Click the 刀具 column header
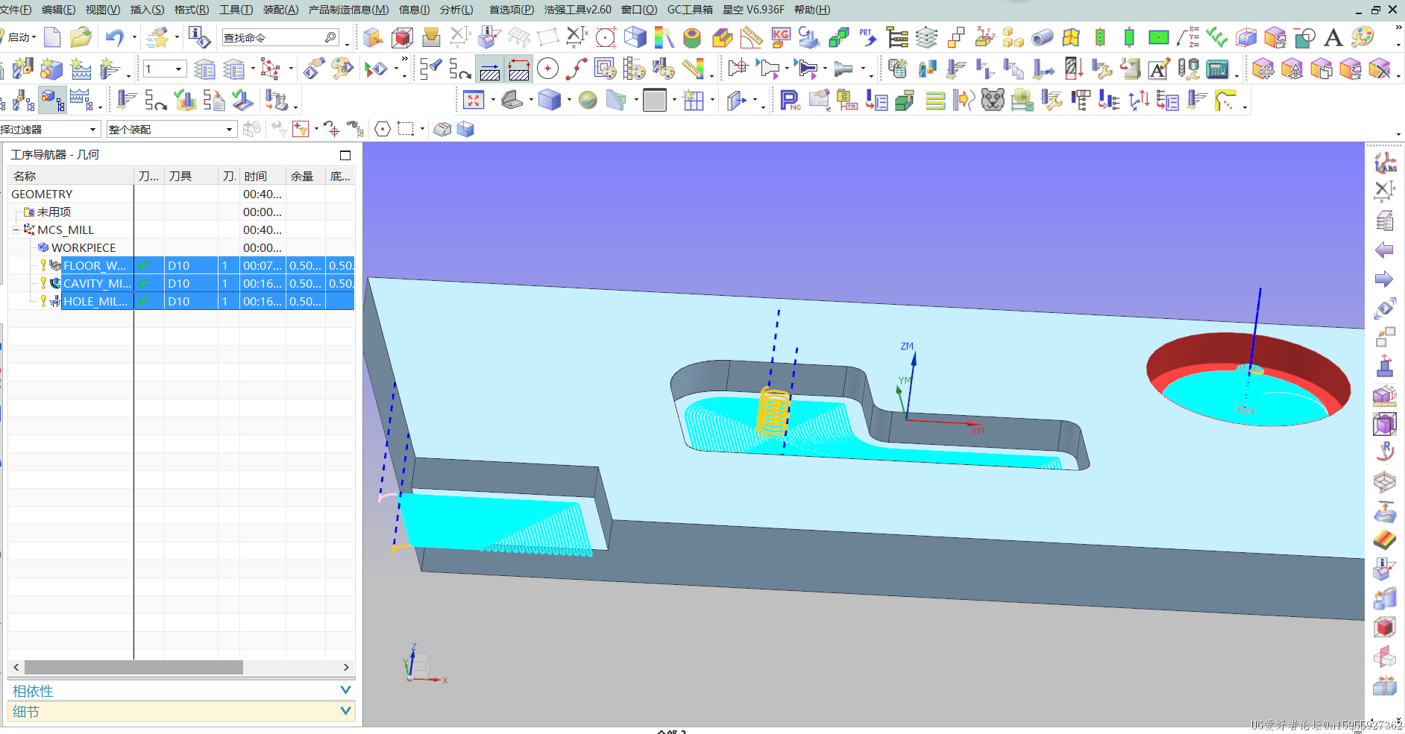Viewport: 1405px width, 734px height. click(x=191, y=176)
